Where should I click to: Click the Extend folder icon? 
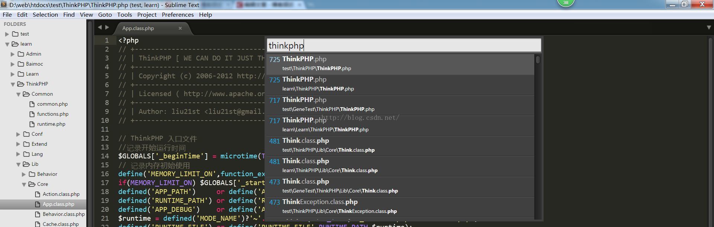[x=26, y=144]
